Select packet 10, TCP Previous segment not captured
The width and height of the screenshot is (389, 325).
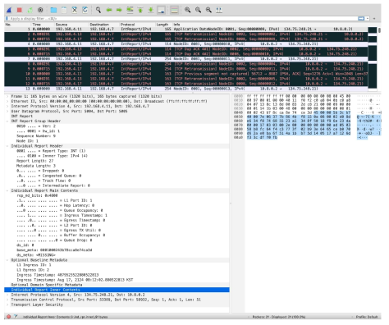point(186,74)
